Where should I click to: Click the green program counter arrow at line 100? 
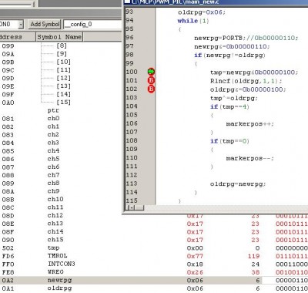151,72
